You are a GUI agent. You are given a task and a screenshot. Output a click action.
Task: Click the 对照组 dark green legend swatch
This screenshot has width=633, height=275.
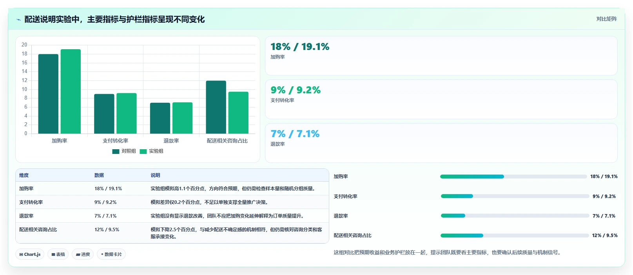(x=116, y=152)
